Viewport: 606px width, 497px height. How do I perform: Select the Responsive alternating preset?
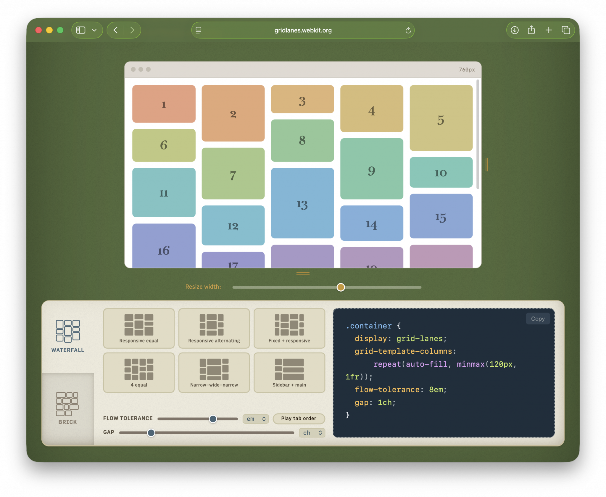[x=214, y=328]
